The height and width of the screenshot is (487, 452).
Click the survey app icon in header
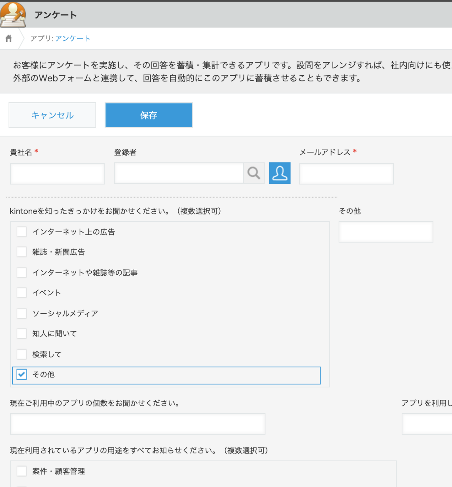[x=13, y=15]
